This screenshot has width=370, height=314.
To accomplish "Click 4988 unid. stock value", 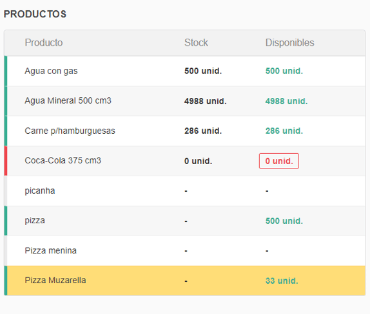I will point(205,101).
